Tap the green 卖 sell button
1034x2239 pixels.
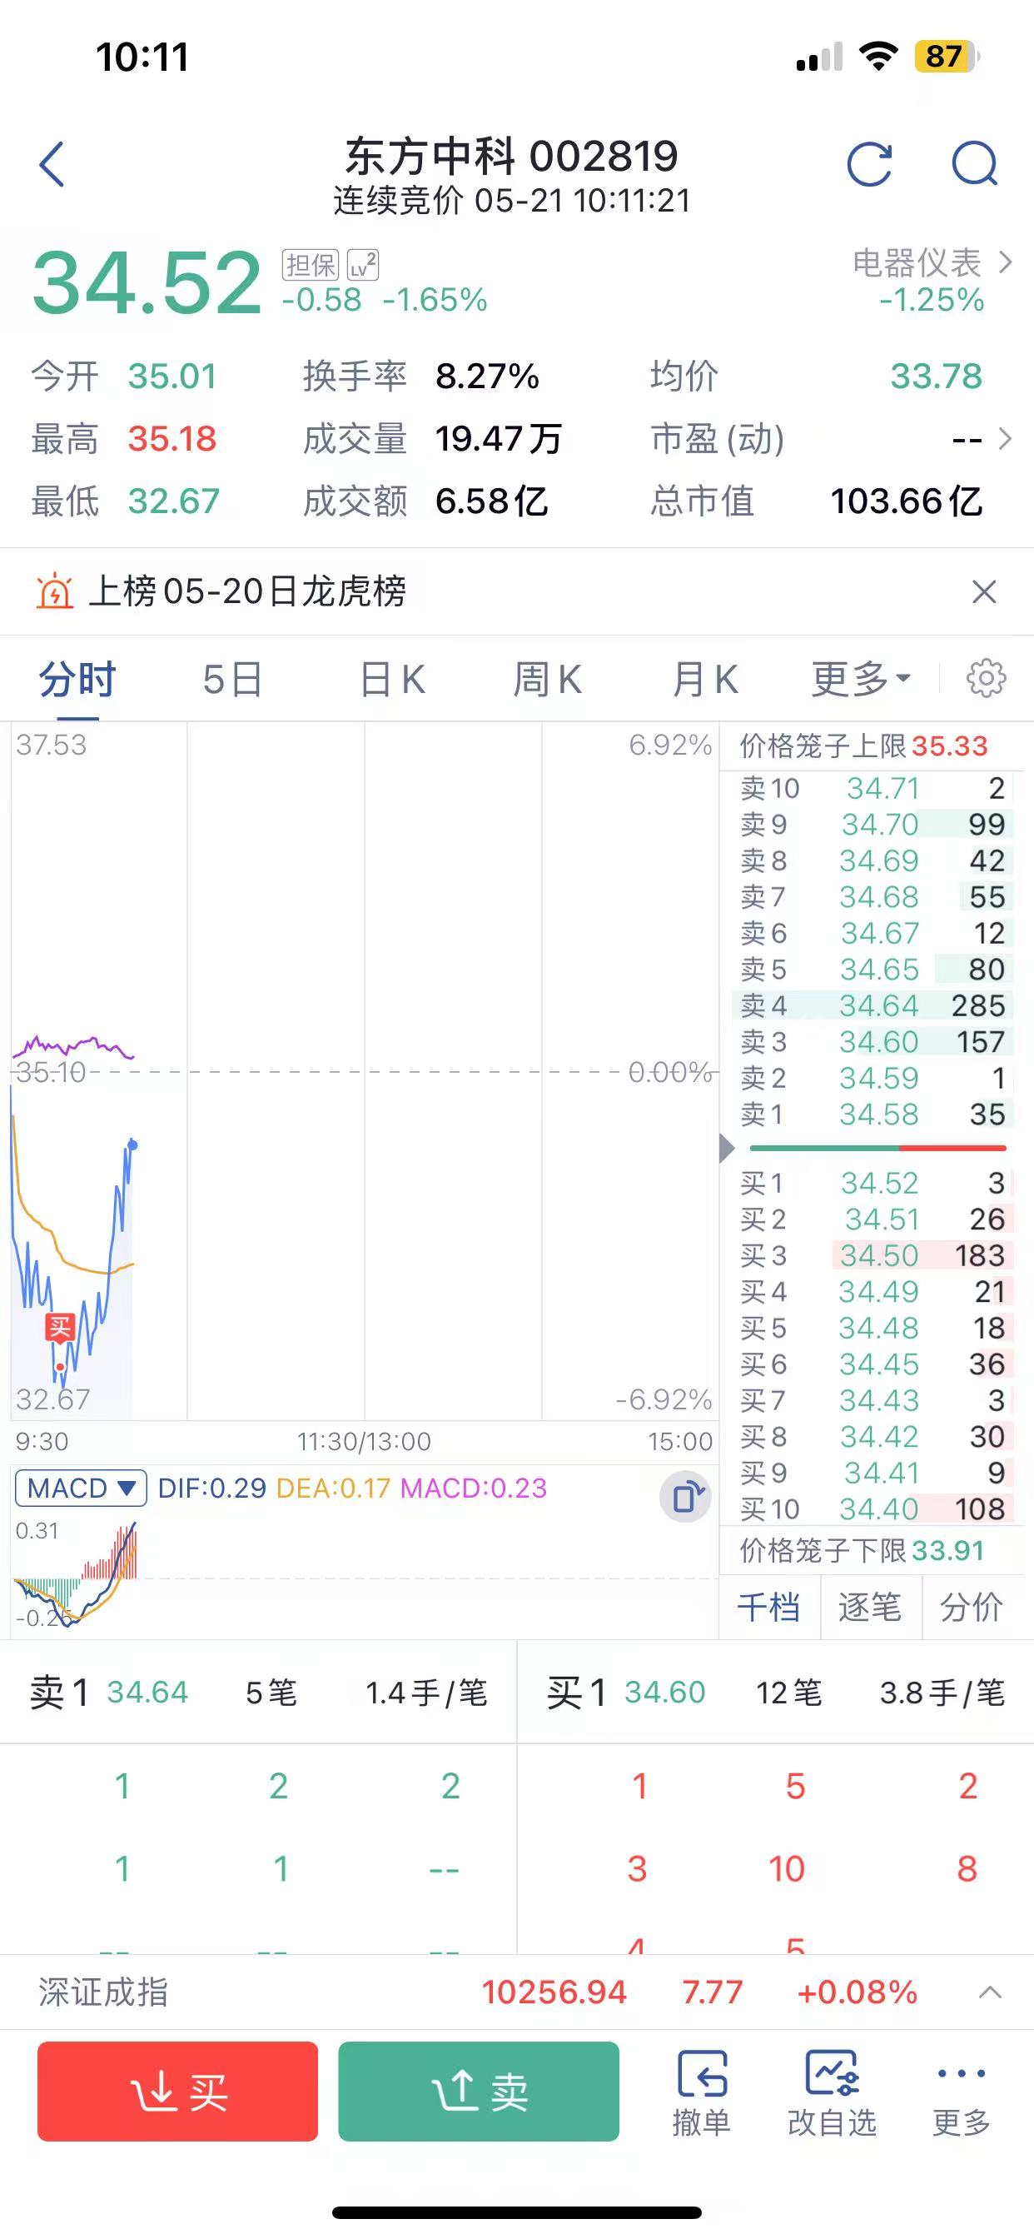click(x=479, y=2092)
